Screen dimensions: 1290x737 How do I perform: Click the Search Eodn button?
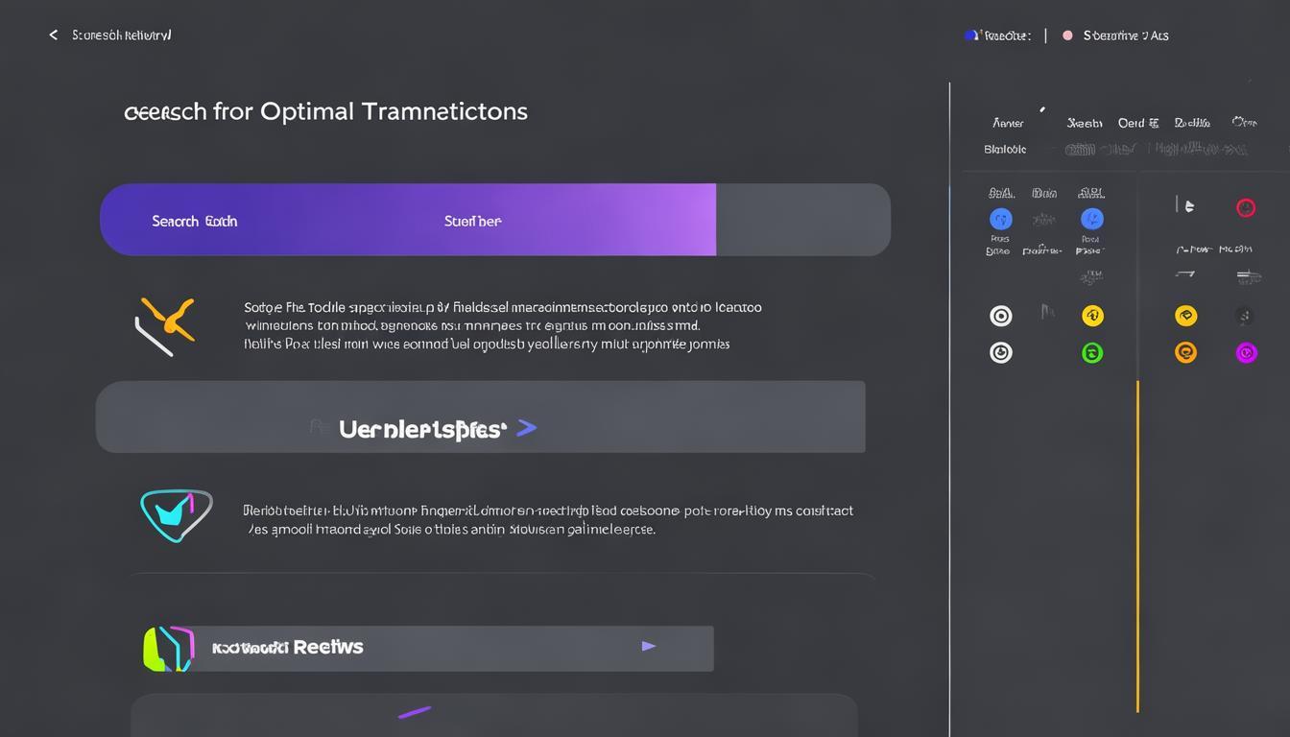194,221
